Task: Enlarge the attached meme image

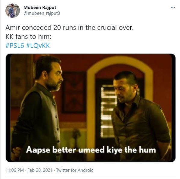Action: (91, 108)
